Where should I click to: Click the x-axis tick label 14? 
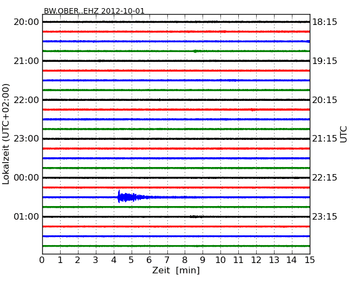(x=292, y=260)
